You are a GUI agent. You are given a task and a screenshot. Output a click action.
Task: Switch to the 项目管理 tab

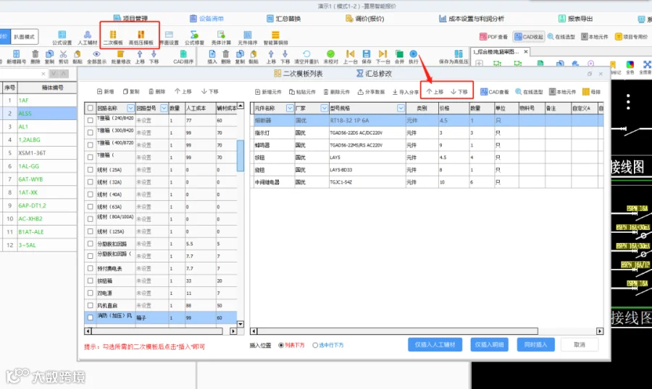pyautogui.click(x=130, y=19)
